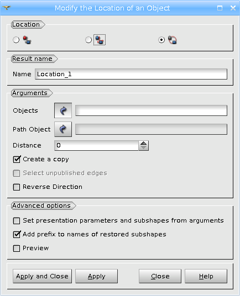Click the Path Object selection arrow button
This screenshot has height=296, width=240.
tap(63, 129)
